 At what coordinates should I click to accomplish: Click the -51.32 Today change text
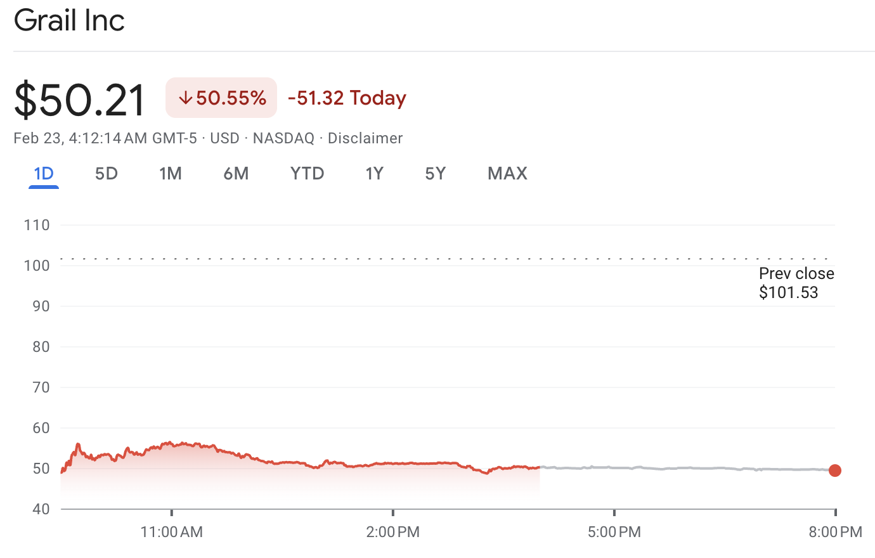click(x=347, y=98)
